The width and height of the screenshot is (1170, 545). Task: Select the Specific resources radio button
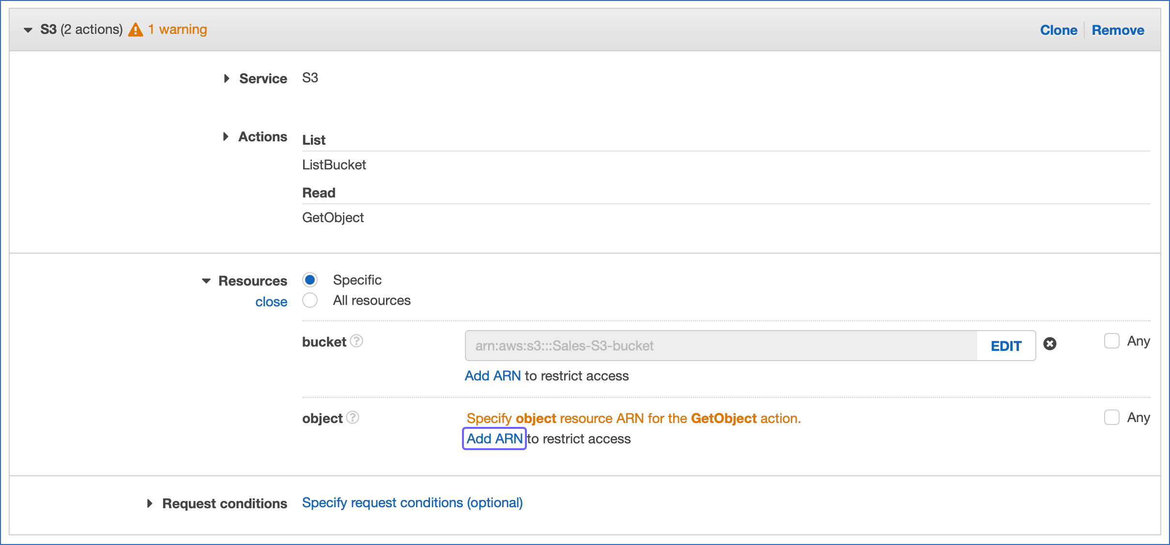click(x=310, y=280)
